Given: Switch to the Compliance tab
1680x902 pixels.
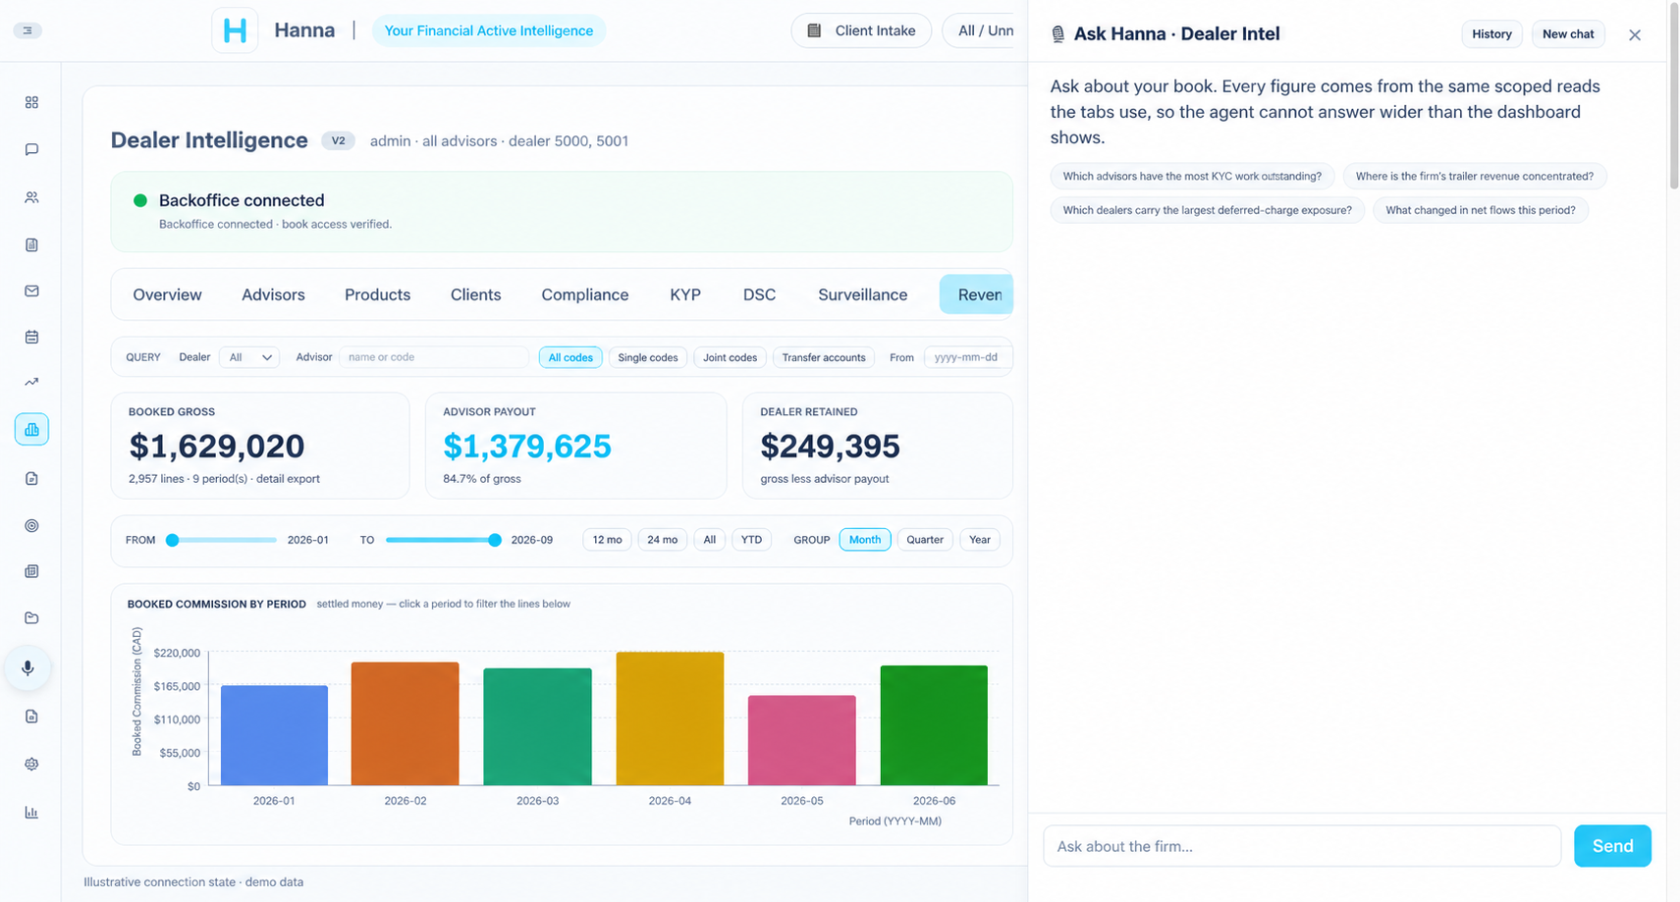Looking at the screenshot, I should (x=584, y=294).
